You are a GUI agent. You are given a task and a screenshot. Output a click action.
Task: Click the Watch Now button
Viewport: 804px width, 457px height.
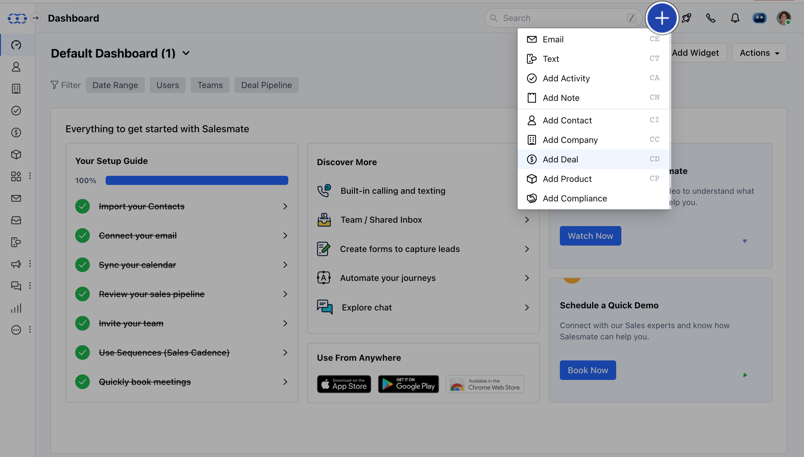[590, 236]
